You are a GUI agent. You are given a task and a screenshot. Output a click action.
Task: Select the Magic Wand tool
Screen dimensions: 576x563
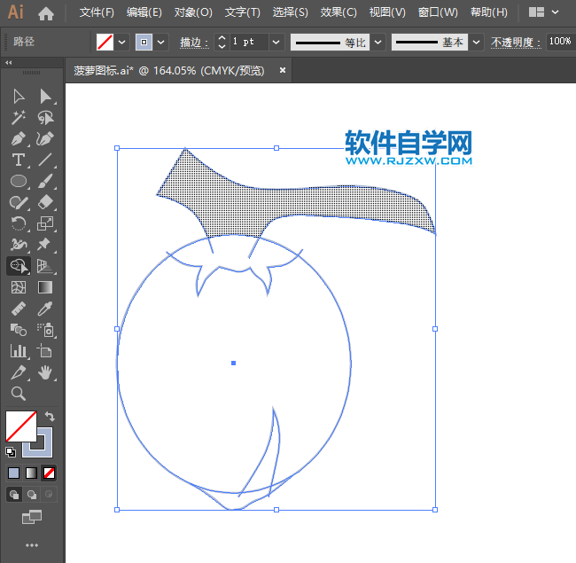[19, 117]
